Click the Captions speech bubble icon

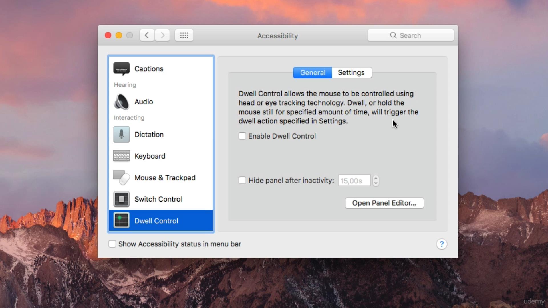[121, 69]
